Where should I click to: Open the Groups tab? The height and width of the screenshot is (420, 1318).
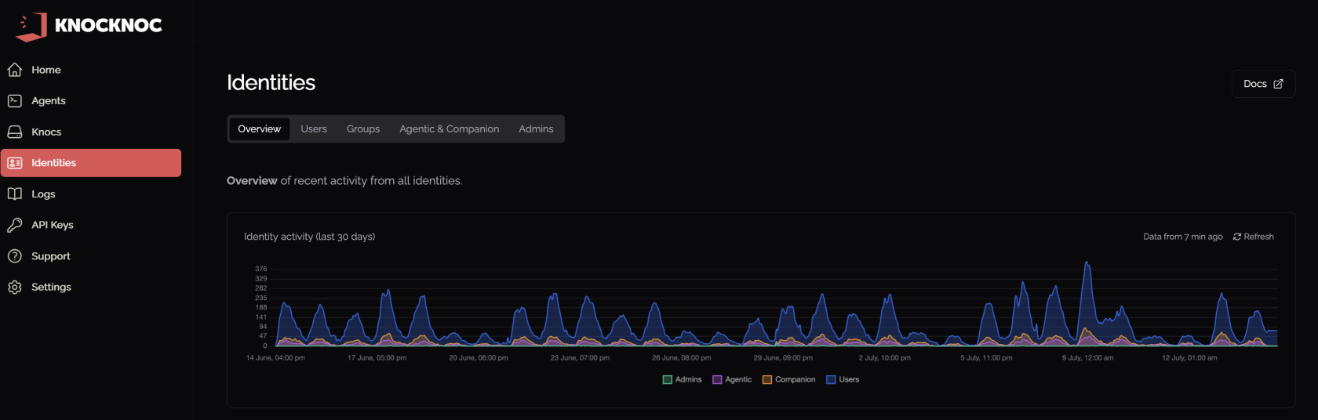[x=363, y=129]
